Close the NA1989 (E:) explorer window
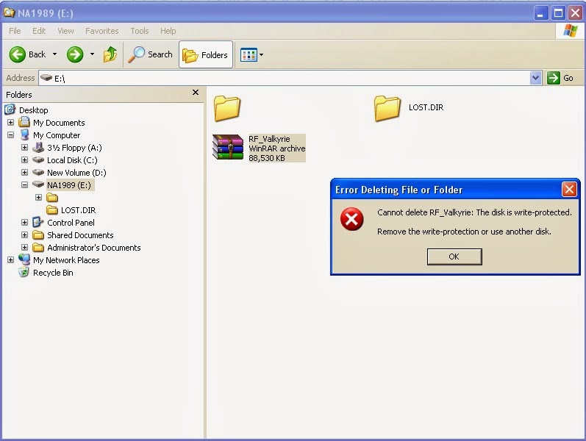This screenshot has width=586, height=441. pos(576,13)
